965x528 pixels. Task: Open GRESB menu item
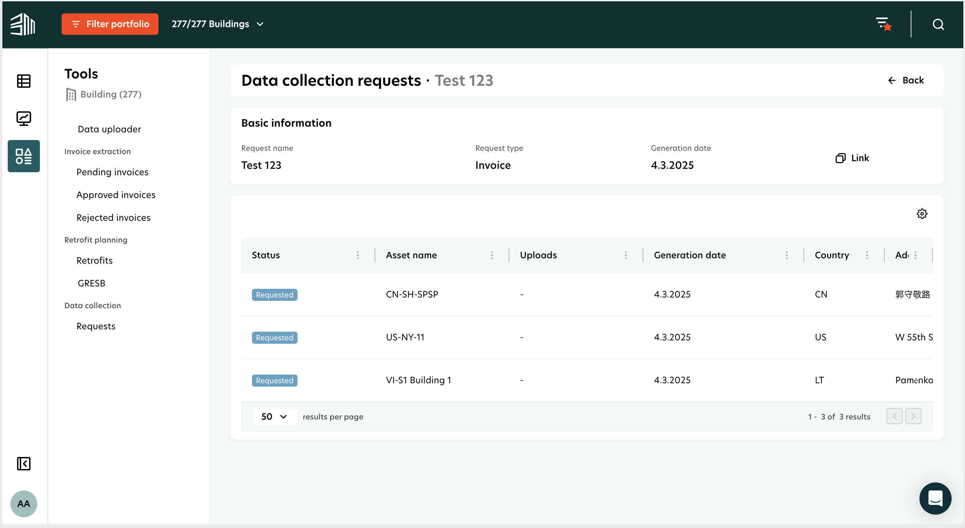tap(91, 283)
